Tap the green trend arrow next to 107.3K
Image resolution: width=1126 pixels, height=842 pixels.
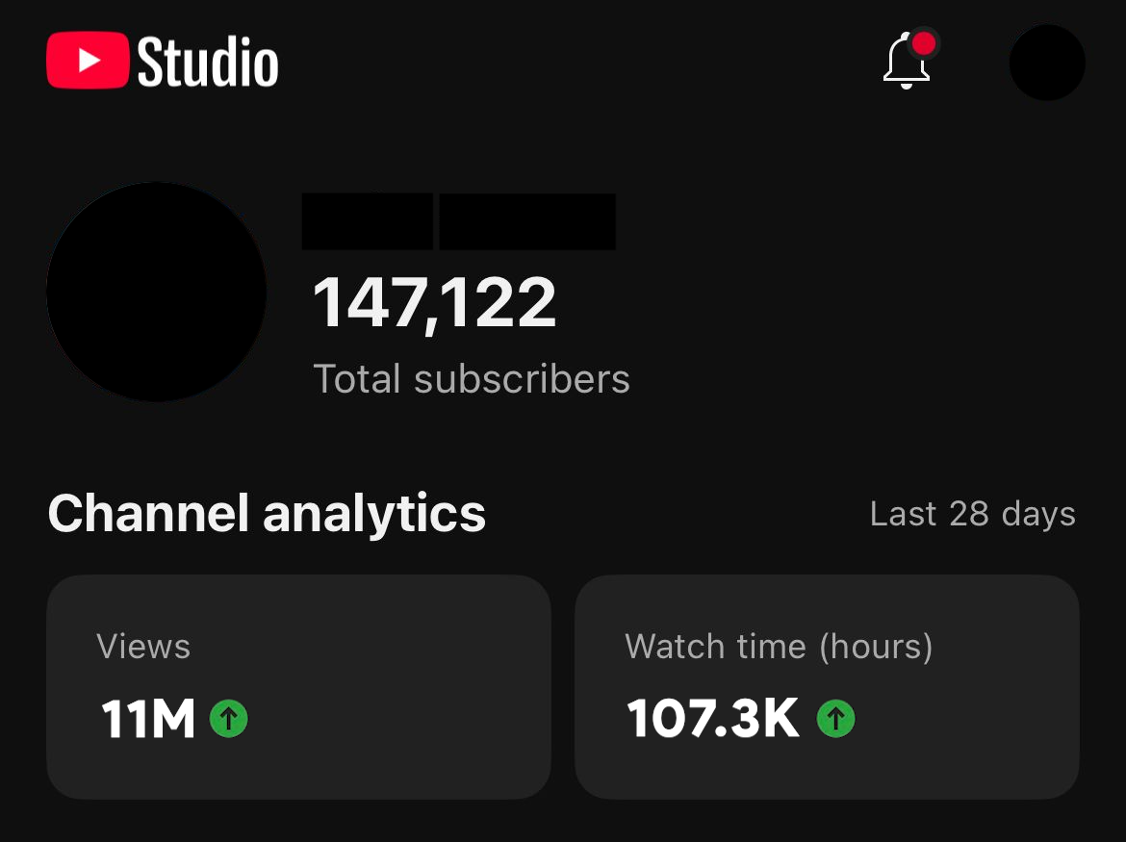click(836, 718)
